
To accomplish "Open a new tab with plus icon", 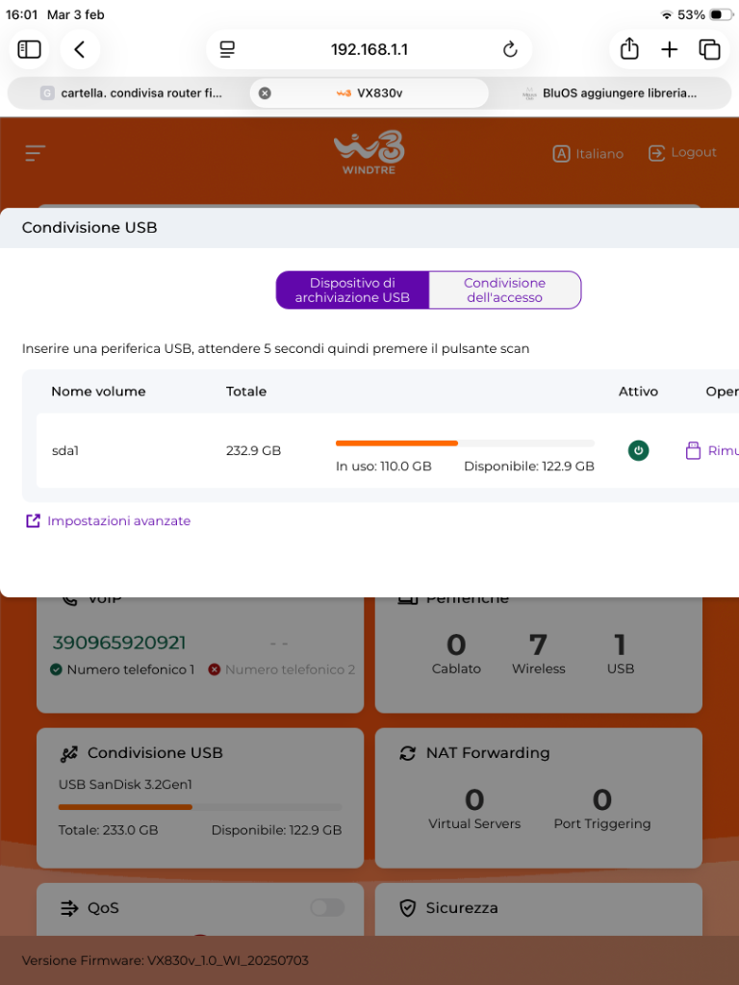I will point(670,49).
